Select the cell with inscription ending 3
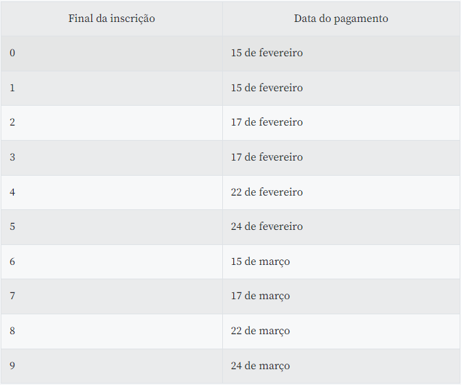Image resolution: width=461 pixels, height=385 pixels. [112, 157]
